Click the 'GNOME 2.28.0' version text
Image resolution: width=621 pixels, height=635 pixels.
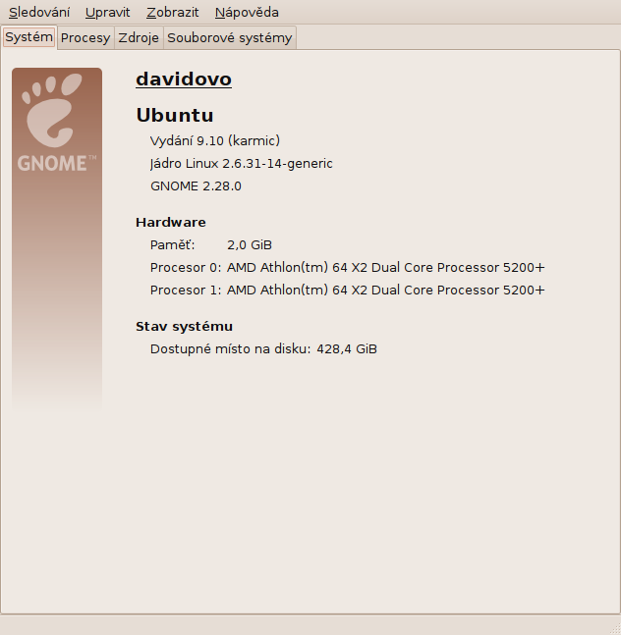(196, 186)
